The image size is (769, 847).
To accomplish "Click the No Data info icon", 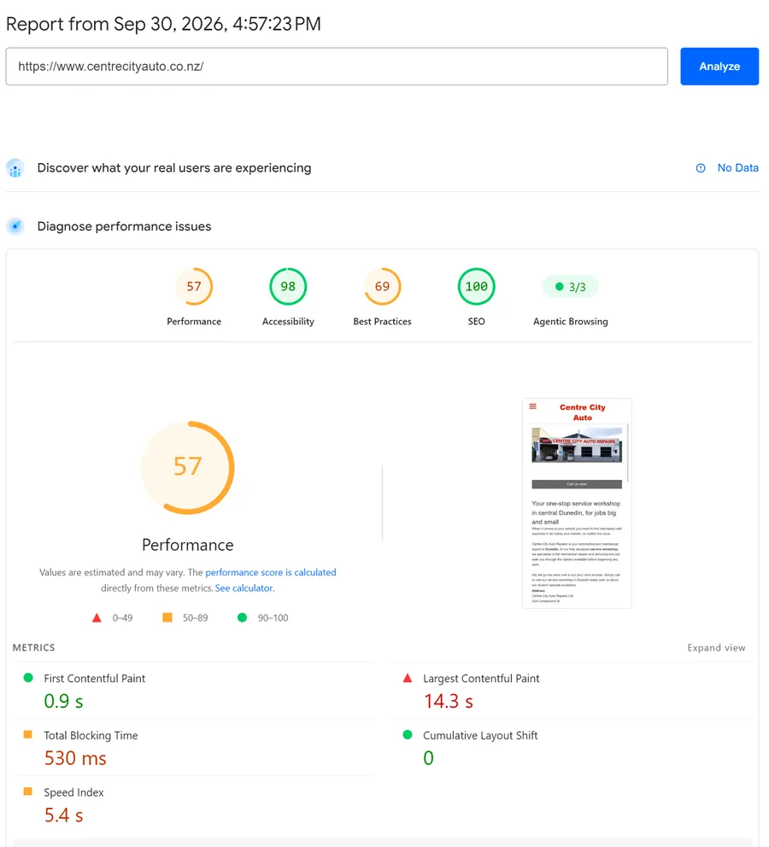I will pyautogui.click(x=701, y=168).
